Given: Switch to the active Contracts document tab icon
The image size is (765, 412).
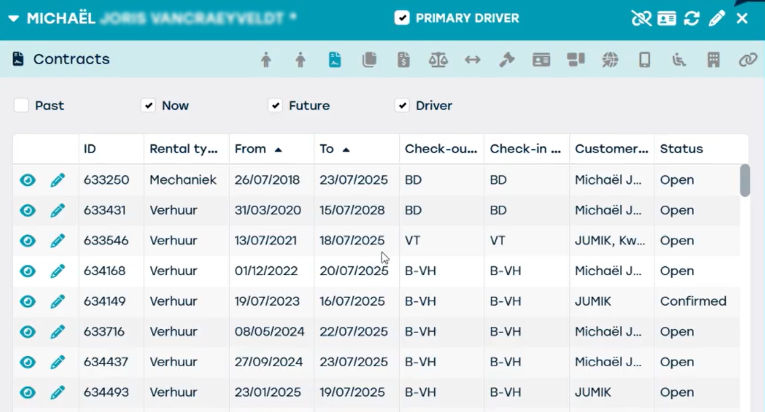Looking at the screenshot, I should tap(335, 60).
